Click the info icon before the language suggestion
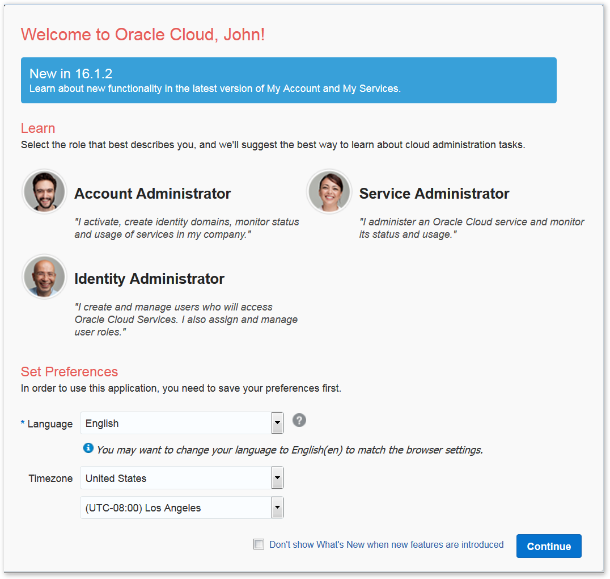610x579 pixels. pyautogui.click(x=88, y=447)
